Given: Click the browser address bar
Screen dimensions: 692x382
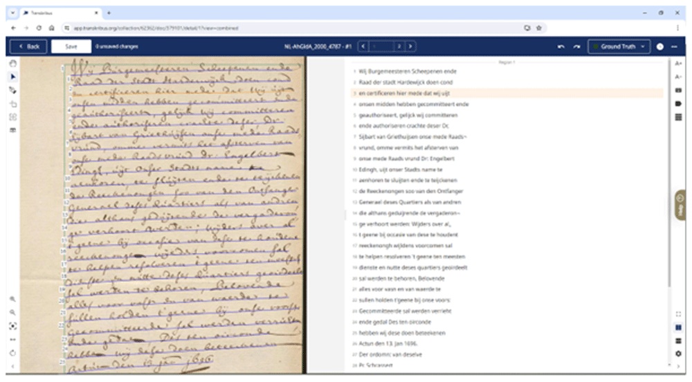Looking at the screenshot, I should (x=291, y=28).
